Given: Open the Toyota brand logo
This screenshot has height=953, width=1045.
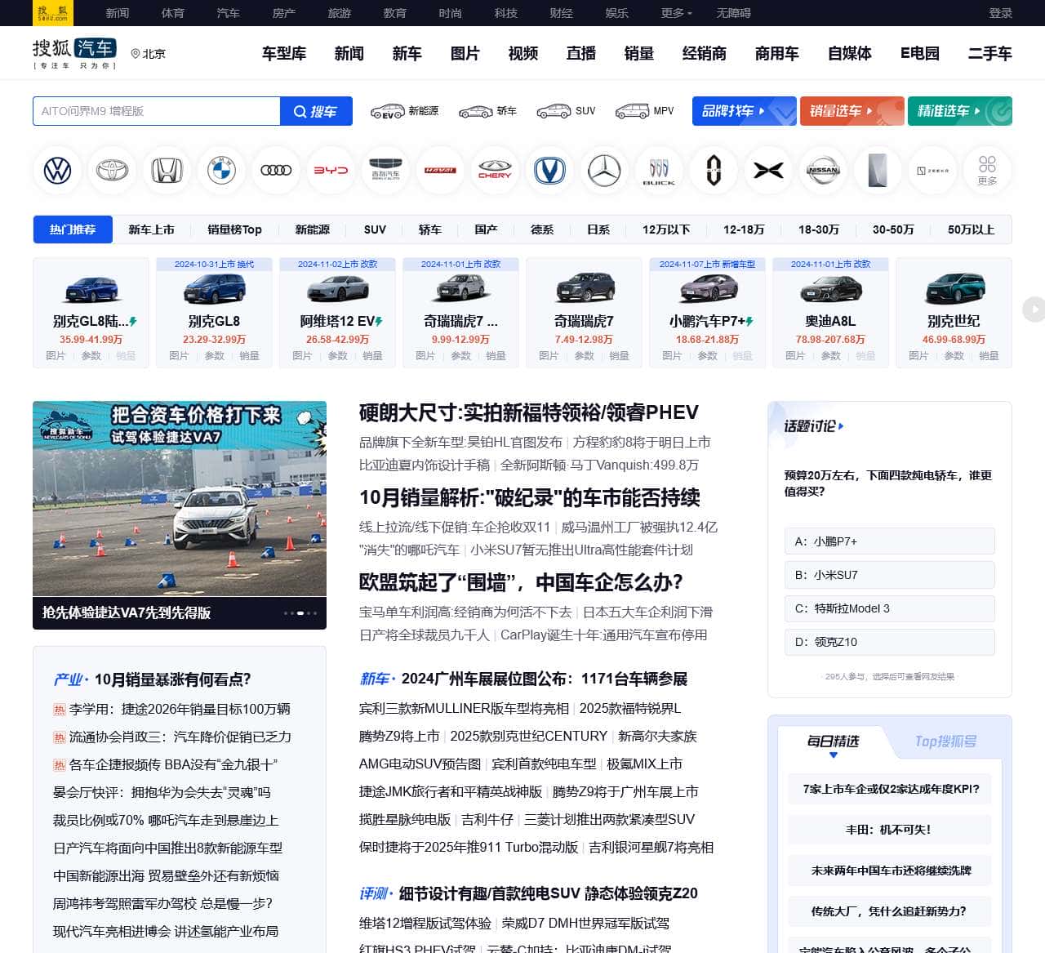Looking at the screenshot, I should [x=112, y=170].
